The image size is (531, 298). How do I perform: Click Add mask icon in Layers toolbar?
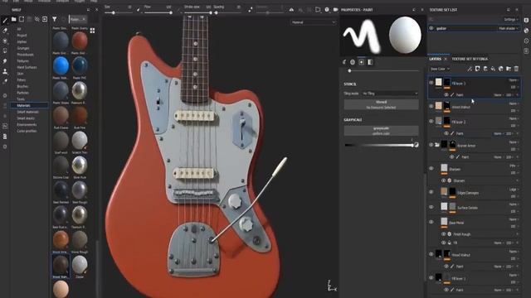pos(478,69)
